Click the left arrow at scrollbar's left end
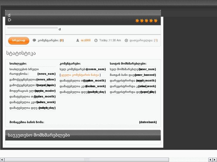Image resolution: width=217 pixels, height=162 pixels. coord(2,160)
